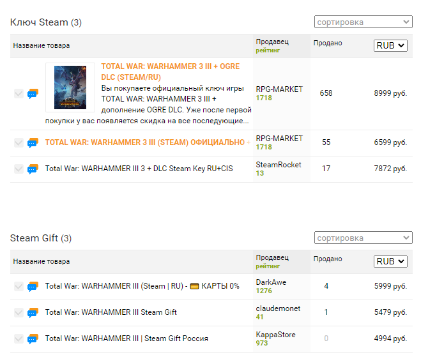
Task: Open Total War: WARHAMMER III Steam Gift link
Action: pyautogui.click(x=111, y=313)
